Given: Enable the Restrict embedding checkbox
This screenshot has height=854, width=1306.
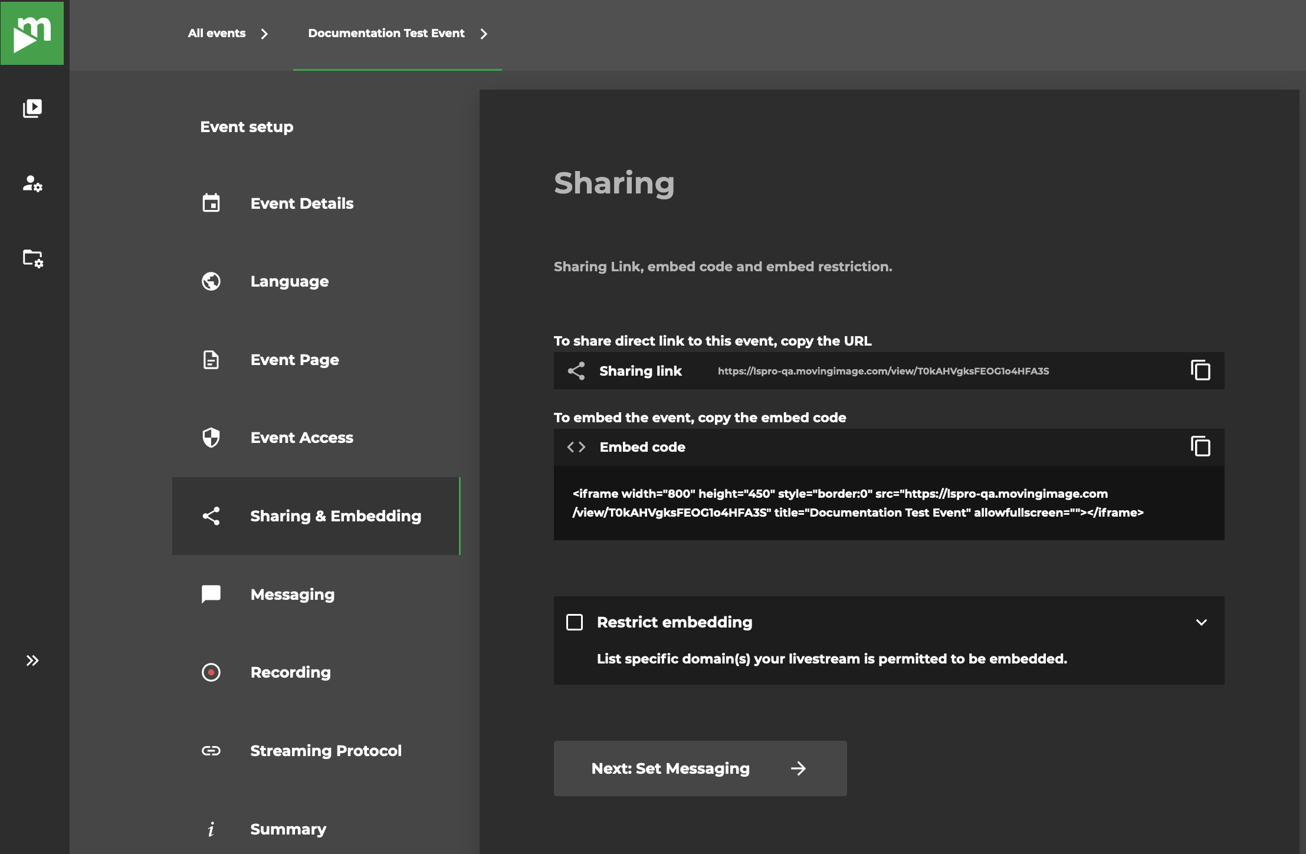Looking at the screenshot, I should (575, 622).
